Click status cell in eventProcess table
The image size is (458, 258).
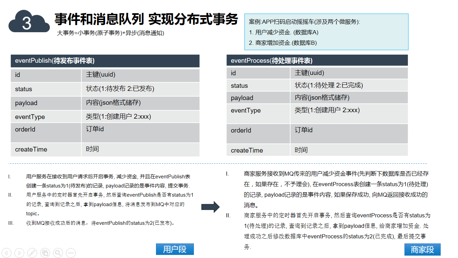click(258, 85)
